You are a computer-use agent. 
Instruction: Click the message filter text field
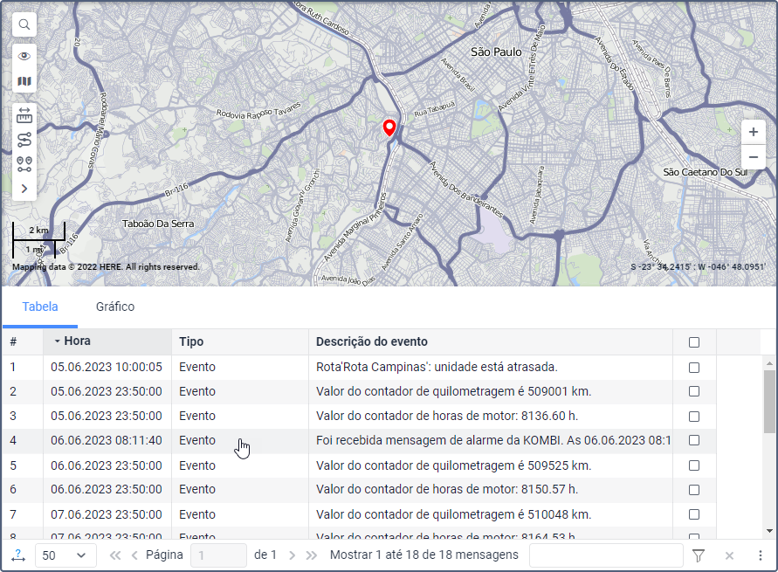(606, 555)
